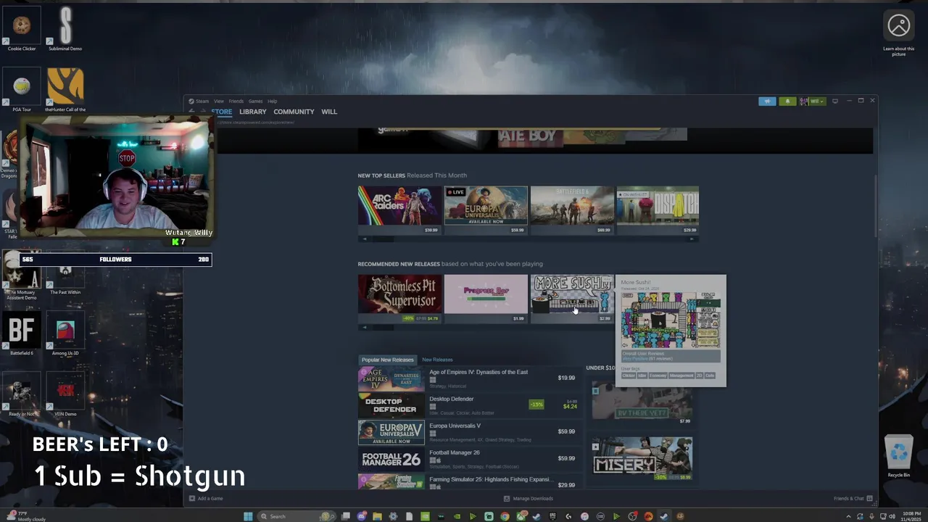
Task: Click next arrow under New Top Sellers
Action: point(692,239)
